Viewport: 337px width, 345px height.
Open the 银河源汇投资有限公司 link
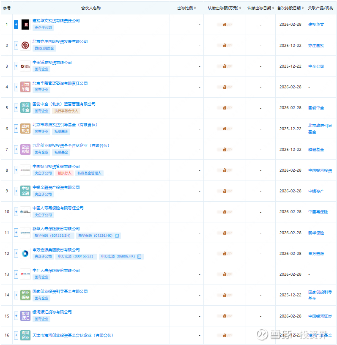tap(52, 312)
